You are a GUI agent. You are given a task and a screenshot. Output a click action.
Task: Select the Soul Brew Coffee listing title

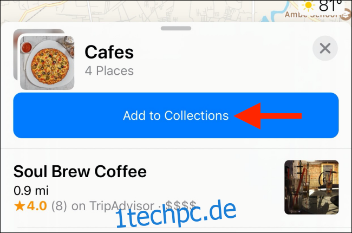[80, 171]
